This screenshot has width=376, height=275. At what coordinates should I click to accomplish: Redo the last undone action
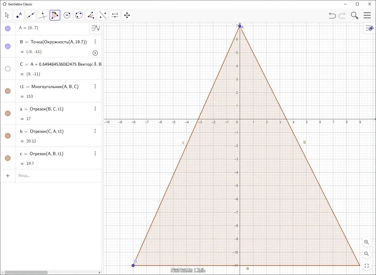coord(342,15)
